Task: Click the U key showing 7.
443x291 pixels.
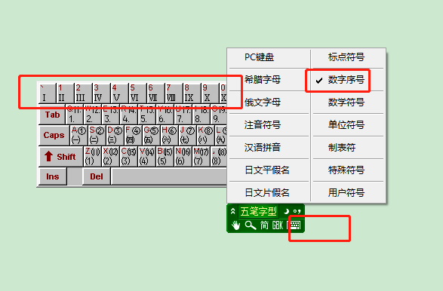Action: pyautogui.click(x=183, y=115)
